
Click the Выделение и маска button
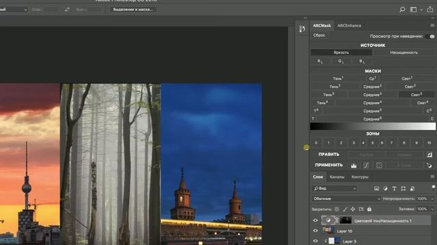133,10
